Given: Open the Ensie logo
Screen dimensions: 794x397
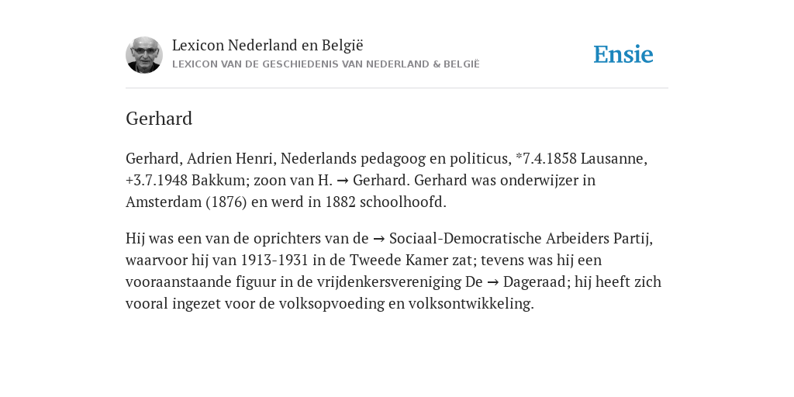Looking at the screenshot, I should coord(623,55).
